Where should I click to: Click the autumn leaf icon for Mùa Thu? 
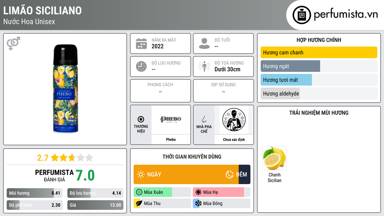[x=139, y=203]
